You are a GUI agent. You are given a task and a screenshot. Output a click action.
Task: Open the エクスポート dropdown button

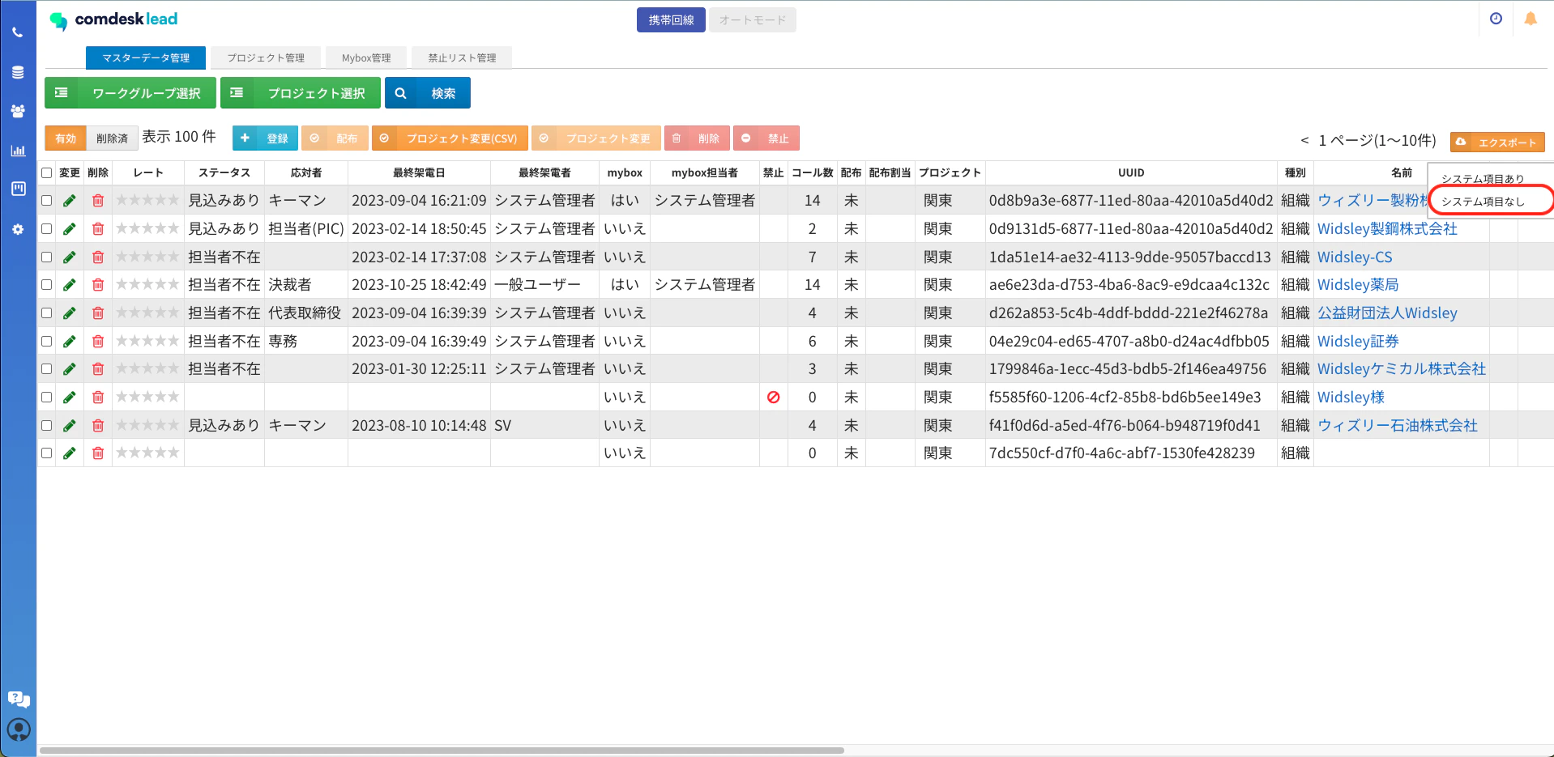click(x=1497, y=142)
